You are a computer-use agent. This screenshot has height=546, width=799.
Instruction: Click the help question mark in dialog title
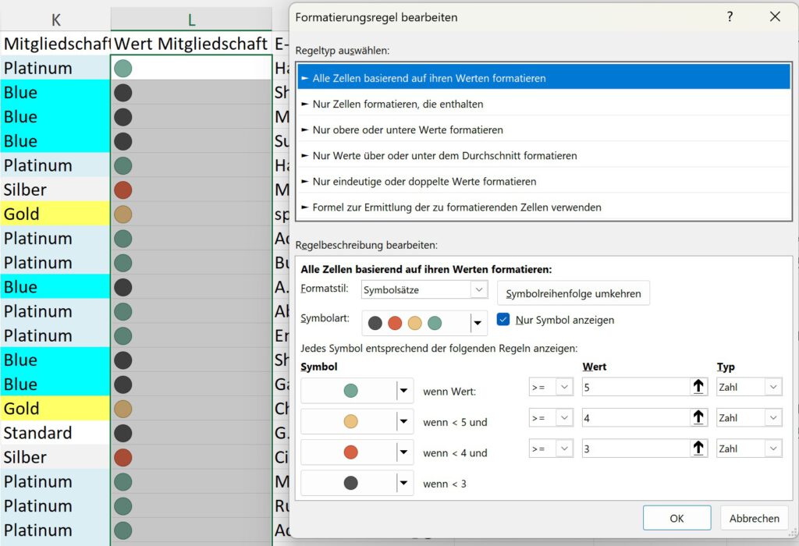point(730,16)
